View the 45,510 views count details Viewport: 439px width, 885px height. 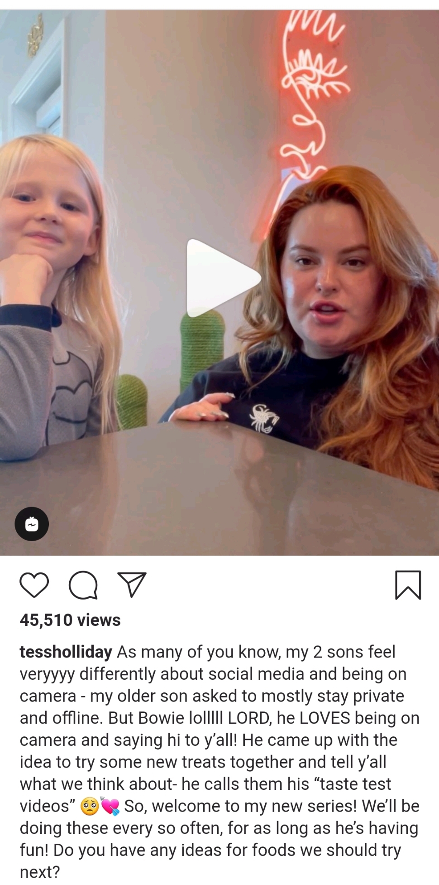coord(70,620)
